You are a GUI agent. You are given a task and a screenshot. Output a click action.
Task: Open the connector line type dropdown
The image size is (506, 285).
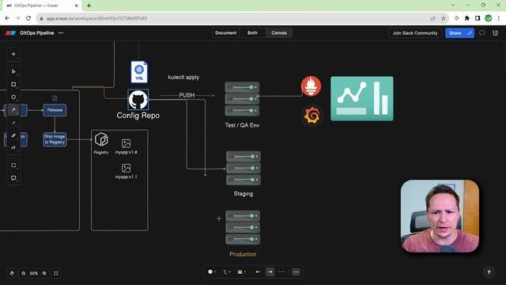click(x=227, y=272)
